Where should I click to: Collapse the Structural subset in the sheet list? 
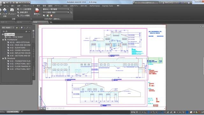3,58
